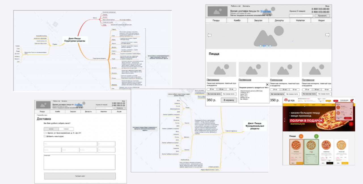Click Применить button in delivery wireframe
This screenshot has height=184, width=363.
click(x=120, y=108)
